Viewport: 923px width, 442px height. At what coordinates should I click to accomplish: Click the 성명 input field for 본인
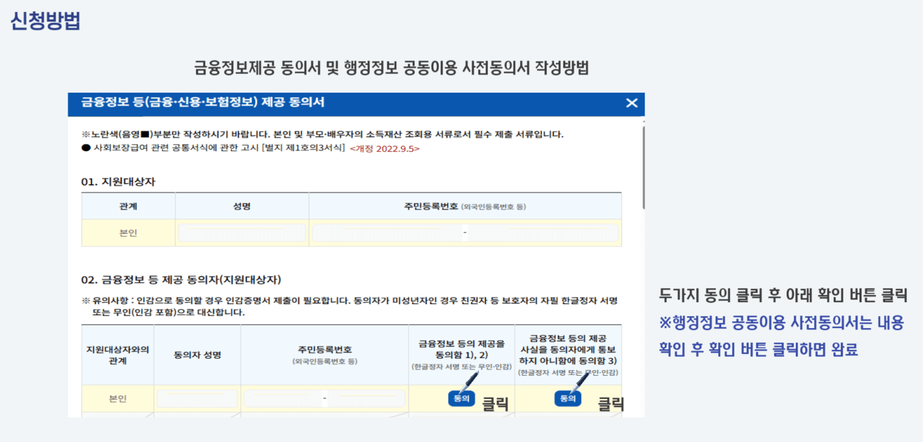pyautogui.click(x=241, y=233)
